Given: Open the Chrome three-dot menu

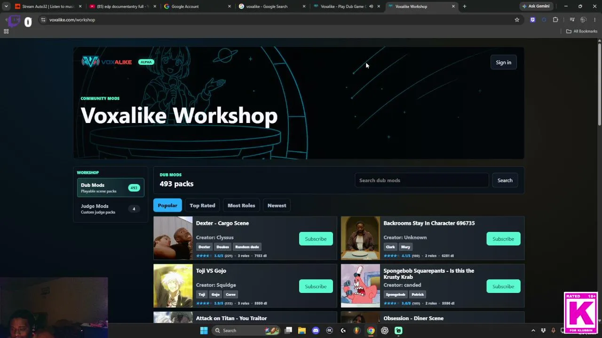Looking at the screenshot, I should pos(595,20).
